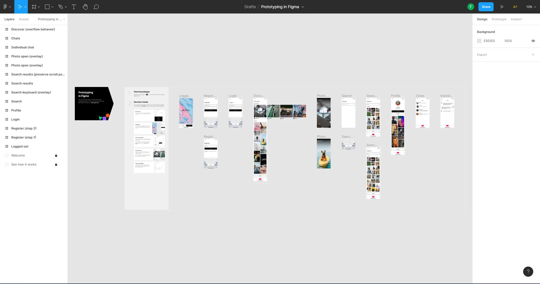This screenshot has width=540, height=284.
Task: Select the Text tool
Action: (74, 7)
